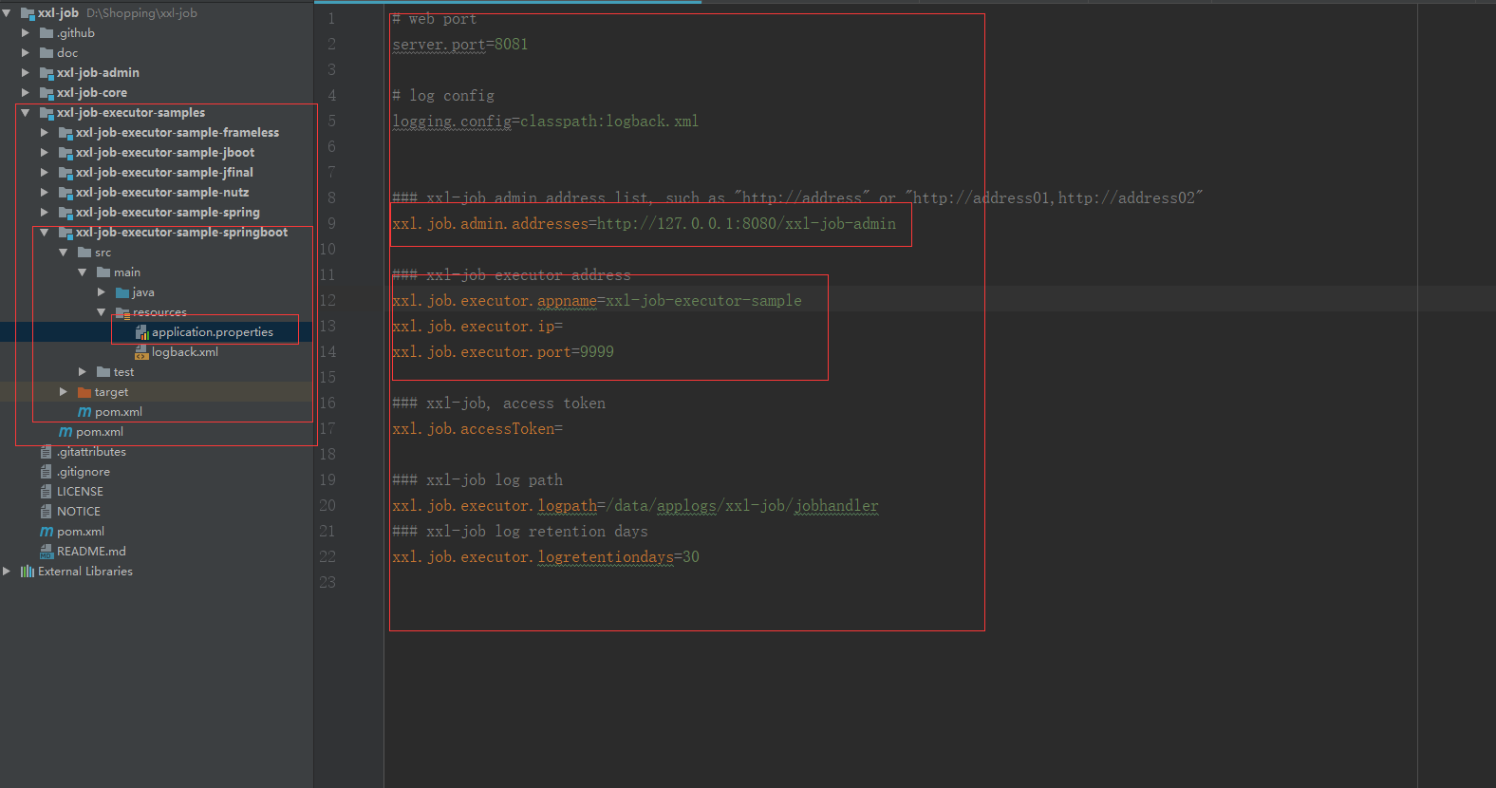Place cursor on server.port=8081 line

point(460,45)
